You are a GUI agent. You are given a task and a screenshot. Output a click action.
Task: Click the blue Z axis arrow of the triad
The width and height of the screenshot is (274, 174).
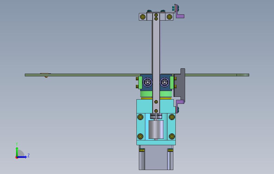click(22, 157)
